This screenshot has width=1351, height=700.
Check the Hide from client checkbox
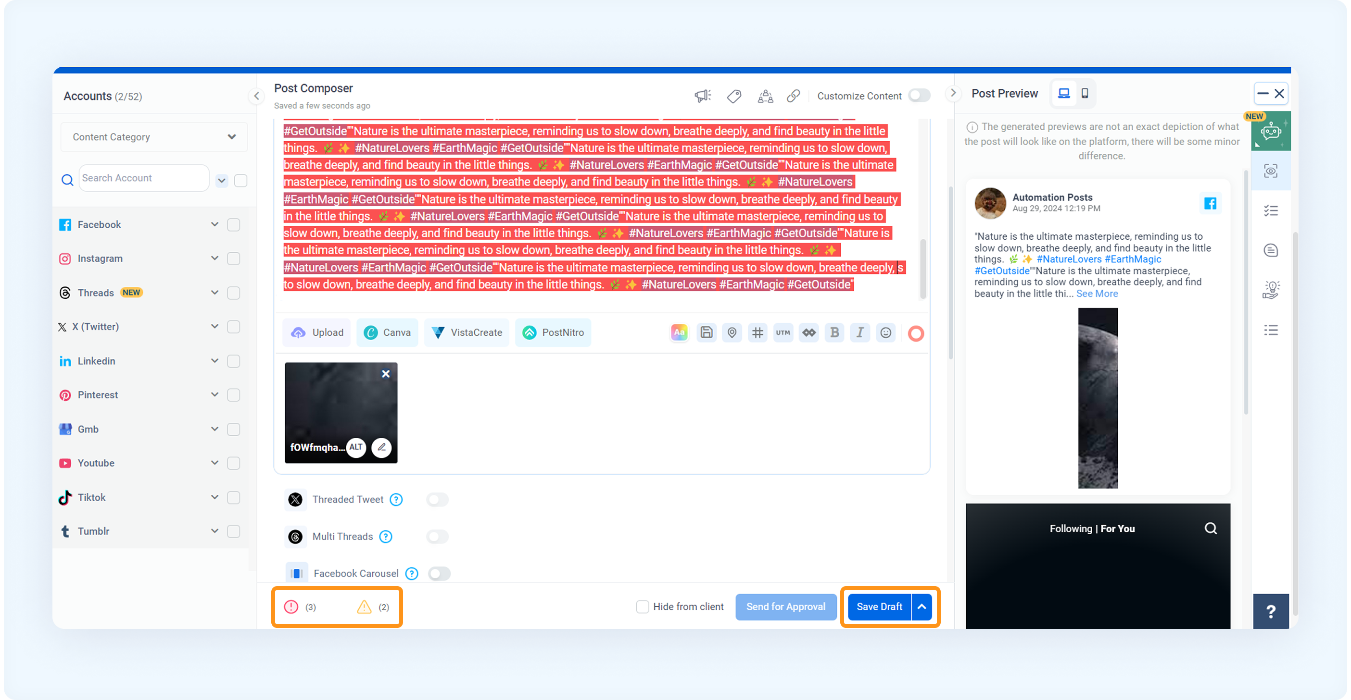(x=642, y=607)
